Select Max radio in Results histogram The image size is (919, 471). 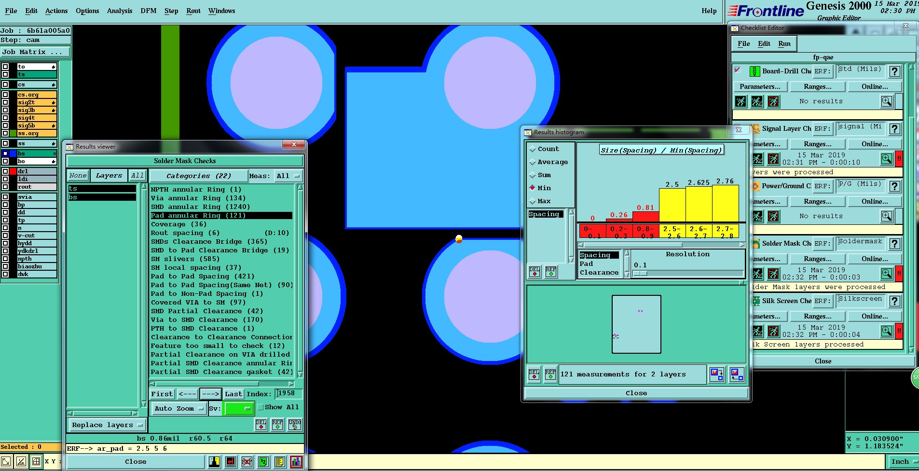(533, 201)
